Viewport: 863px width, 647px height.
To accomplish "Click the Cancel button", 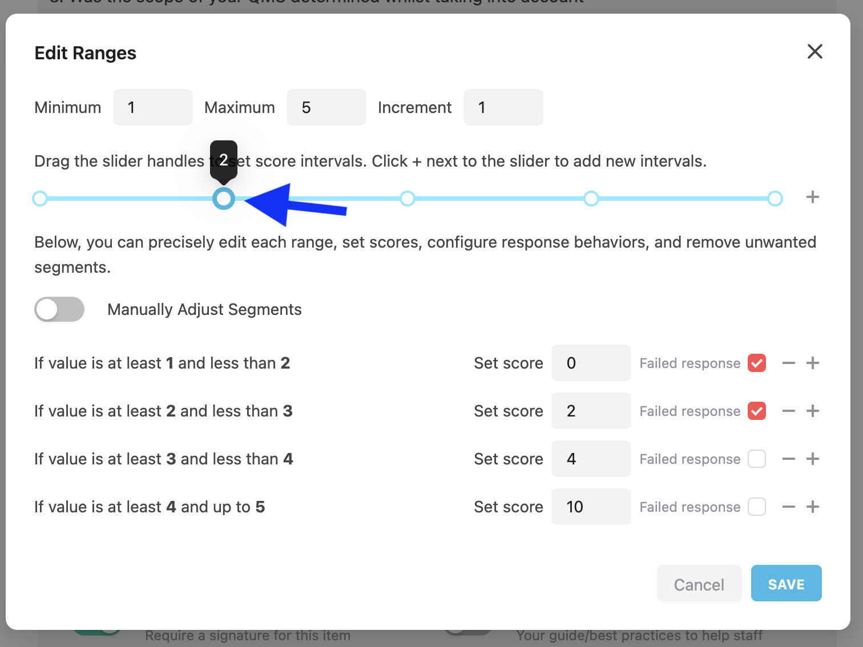I will click(x=699, y=584).
